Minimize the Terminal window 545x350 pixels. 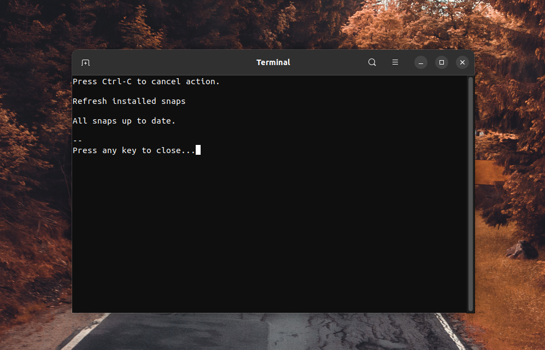[421, 62]
